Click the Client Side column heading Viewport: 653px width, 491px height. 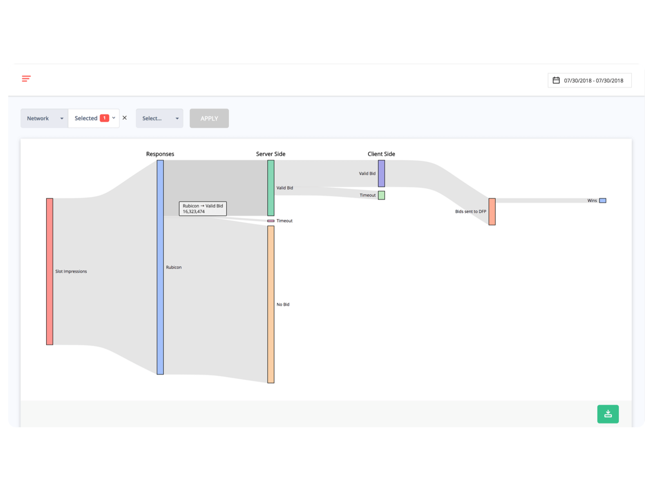point(381,154)
